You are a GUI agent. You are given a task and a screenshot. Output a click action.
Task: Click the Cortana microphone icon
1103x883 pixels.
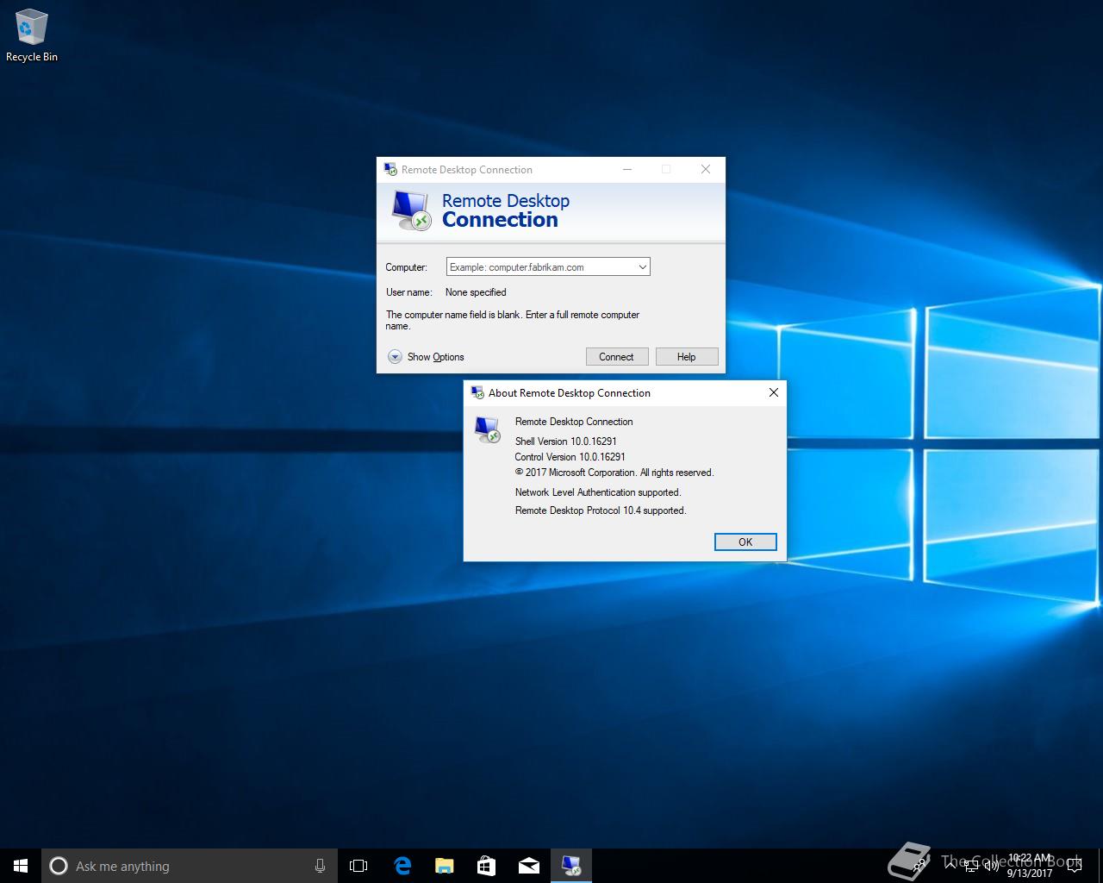coord(320,866)
